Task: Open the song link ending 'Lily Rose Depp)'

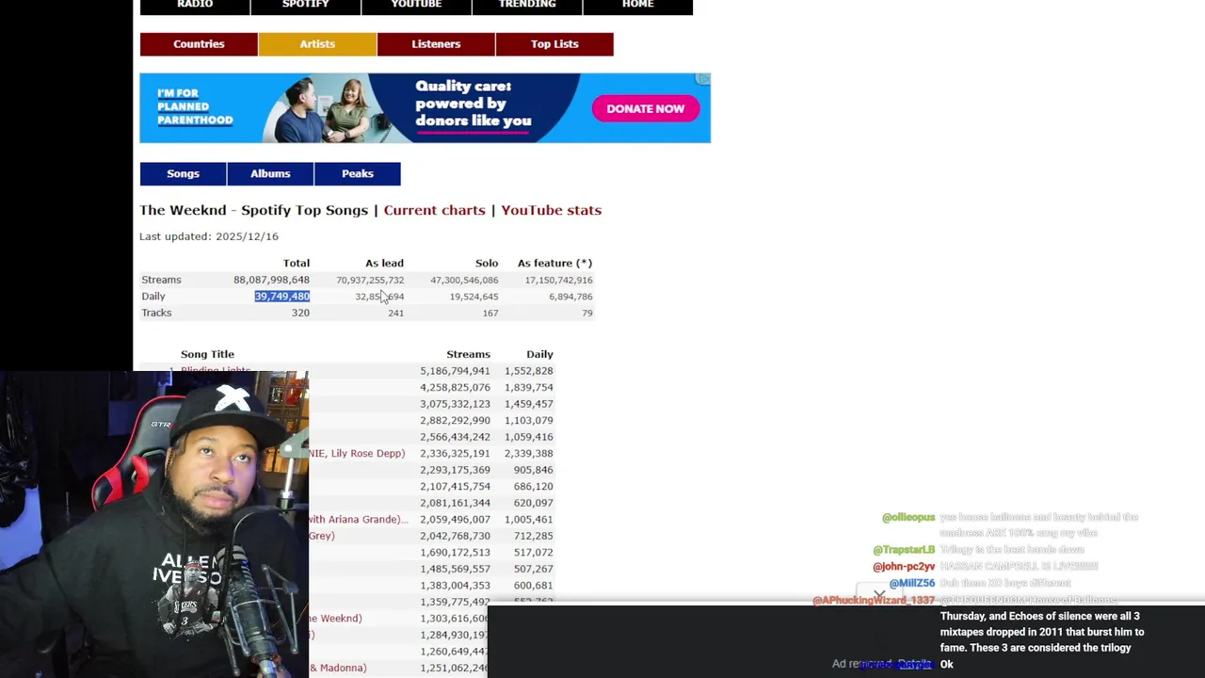Action: coord(357,453)
